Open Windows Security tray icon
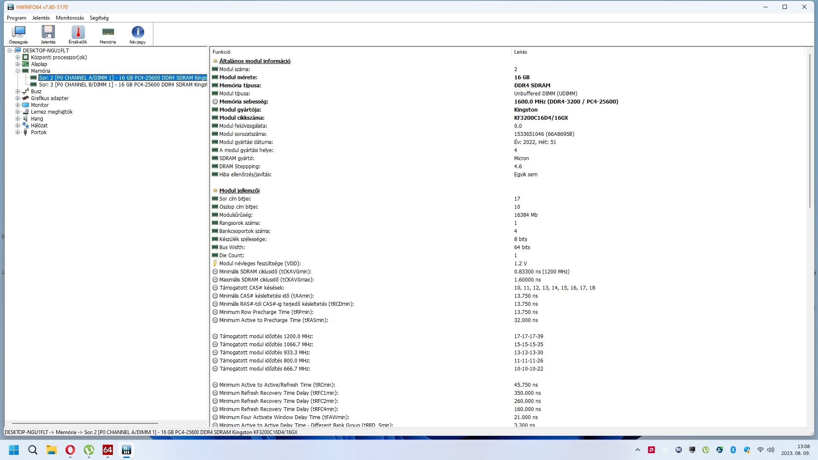Screen dimensions: 818x460 click(747, 450)
